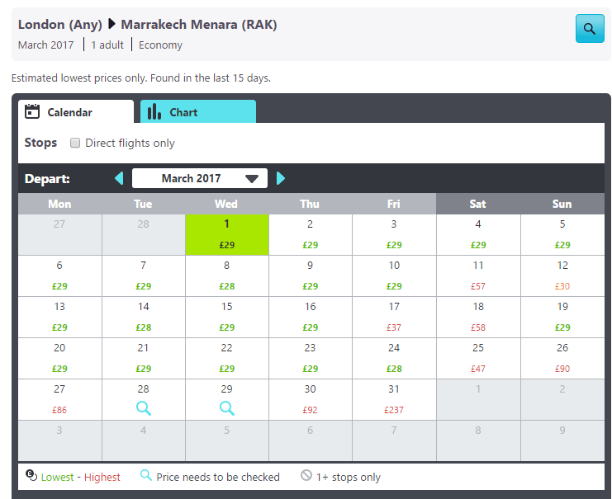Select Saturday March 4 at £29
This screenshot has height=499, width=612.
[478, 235]
